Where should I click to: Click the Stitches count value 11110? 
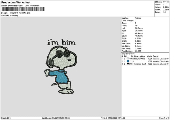pos(166,2)
